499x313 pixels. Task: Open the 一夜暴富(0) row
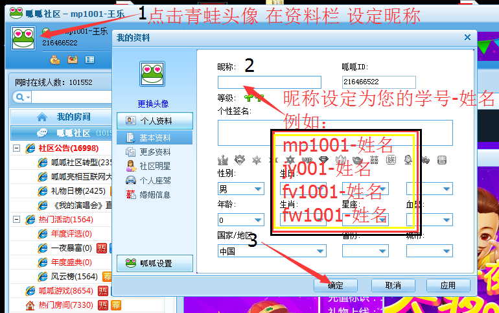click(71, 248)
